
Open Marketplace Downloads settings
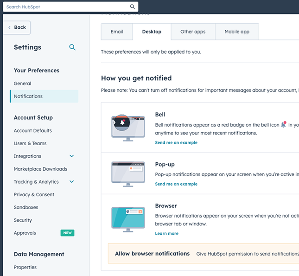(40, 169)
